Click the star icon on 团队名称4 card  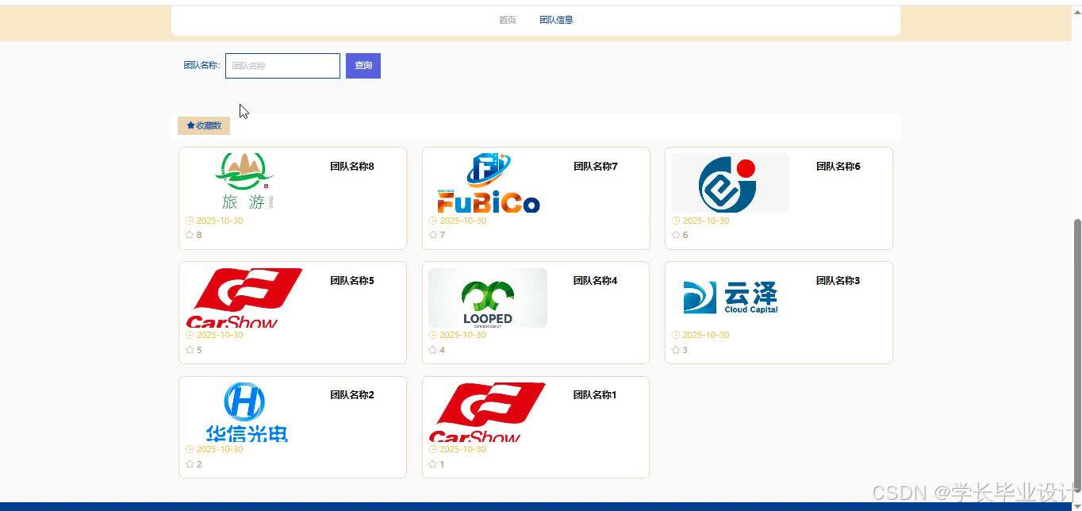tap(433, 350)
